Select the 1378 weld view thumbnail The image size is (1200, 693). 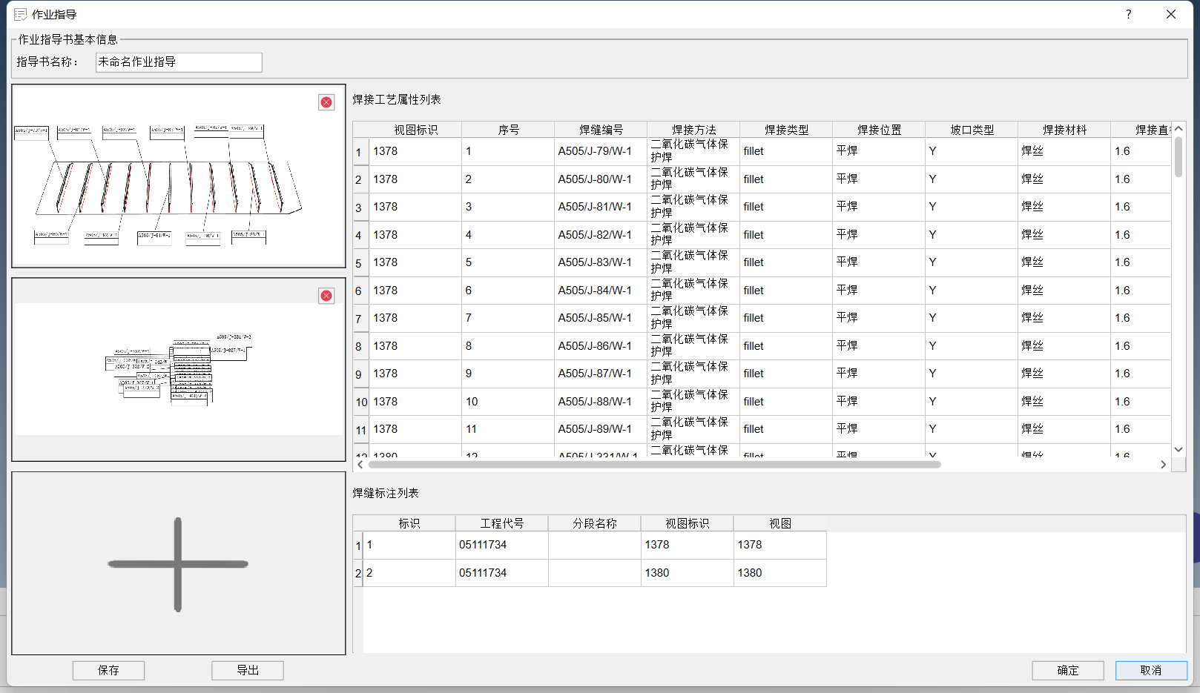[x=178, y=176]
